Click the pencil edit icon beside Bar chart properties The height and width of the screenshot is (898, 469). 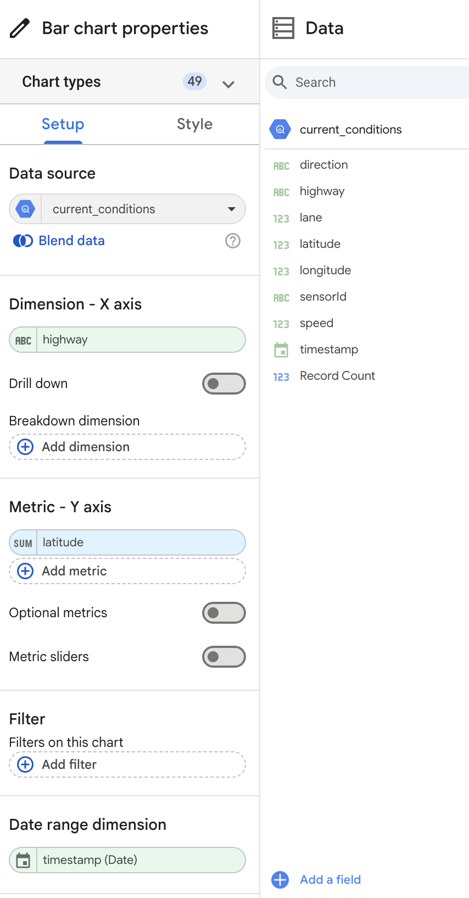tap(20, 28)
